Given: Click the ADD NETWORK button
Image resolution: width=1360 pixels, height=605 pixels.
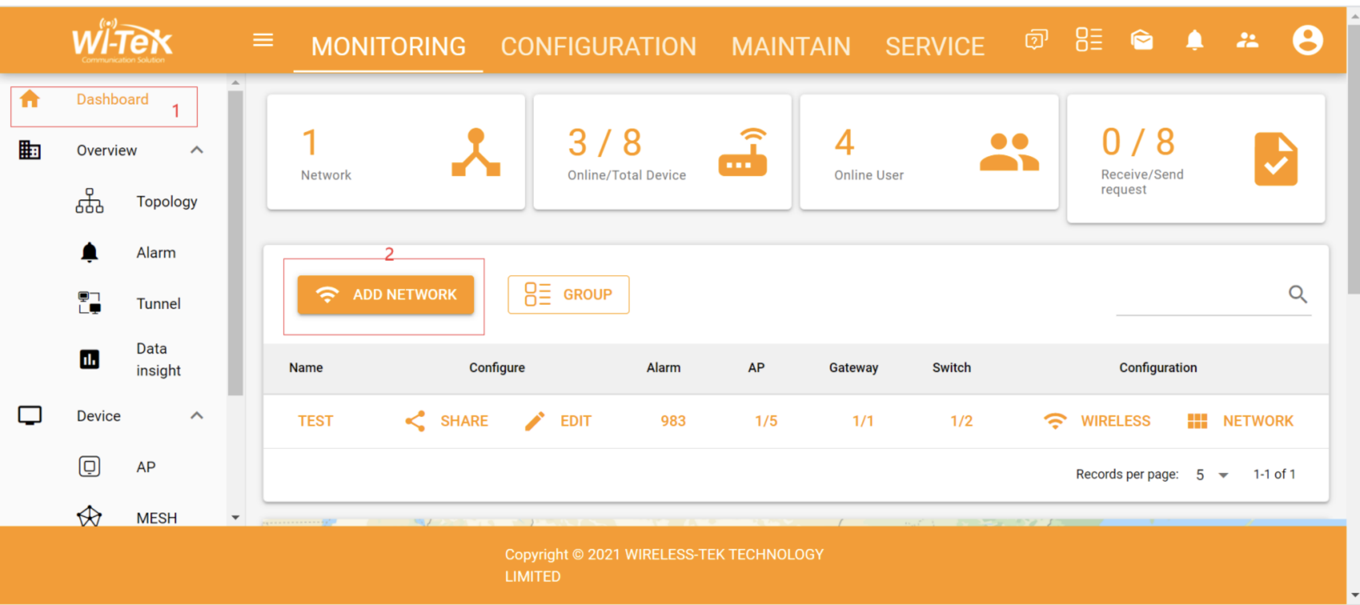Looking at the screenshot, I should pos(386,295).
